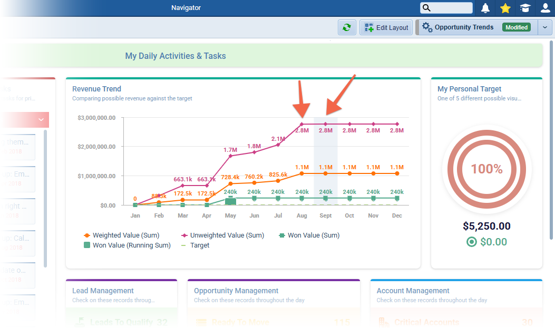Click the Navigator title in top bar

tap(186, 8)
